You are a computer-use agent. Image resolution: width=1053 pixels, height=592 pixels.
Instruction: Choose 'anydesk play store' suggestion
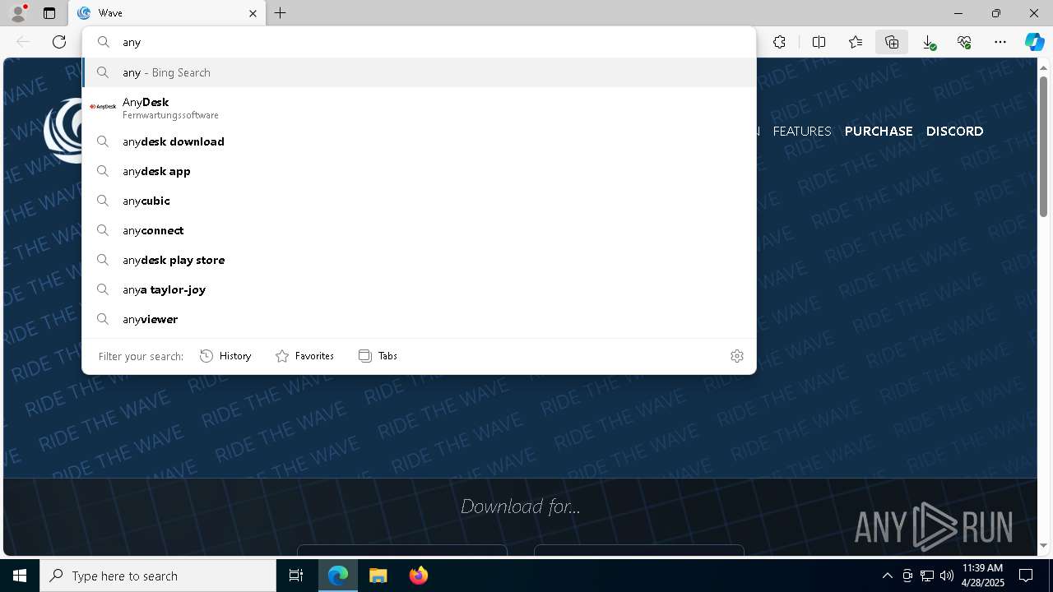point(419,260)
